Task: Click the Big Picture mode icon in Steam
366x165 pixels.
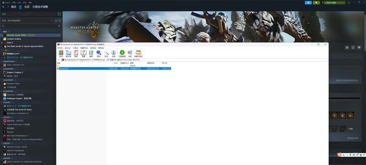Action: pos(349,2)
